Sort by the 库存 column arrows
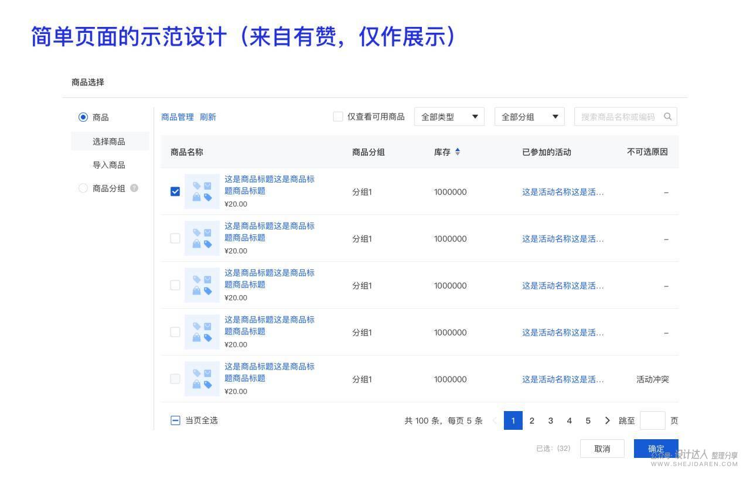Image resolution: width=750 pixels, height=479 pixels. (x=458, y=152)
